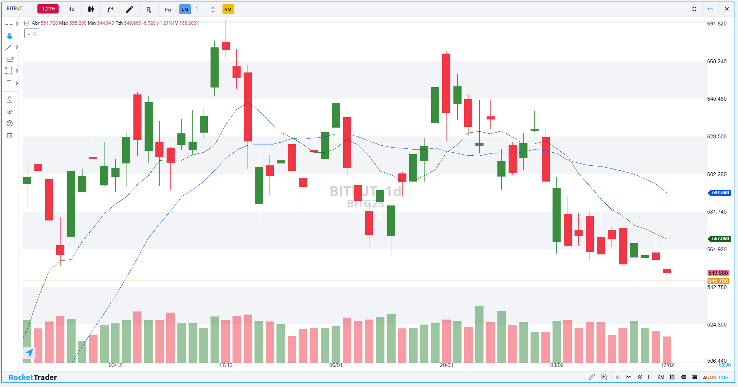Image resolution: width=738 pixels, height=387 pixels.
Task: Open the 1d timeframe selector
Action: 72,9
